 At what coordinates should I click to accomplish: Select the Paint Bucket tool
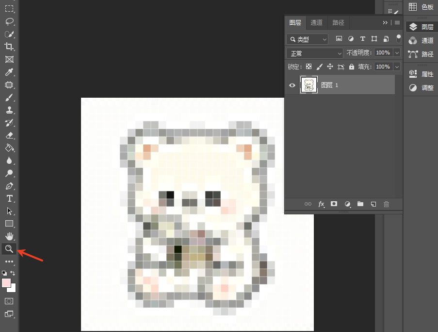tap(9, 148)
